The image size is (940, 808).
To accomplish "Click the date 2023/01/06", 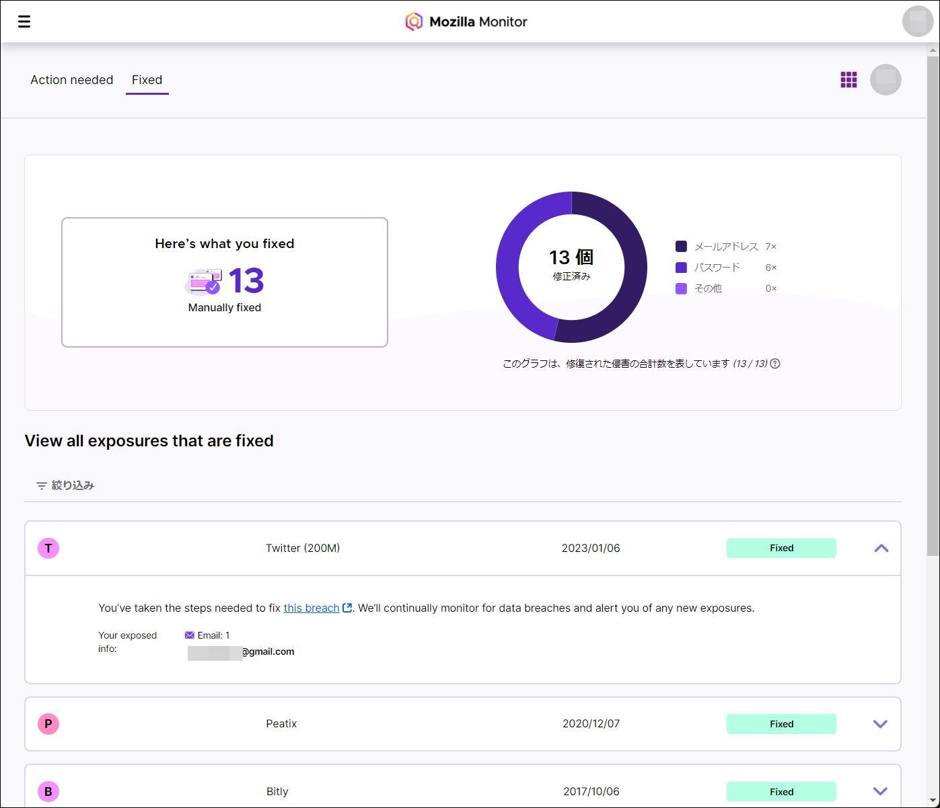I will tap(591, 549).
